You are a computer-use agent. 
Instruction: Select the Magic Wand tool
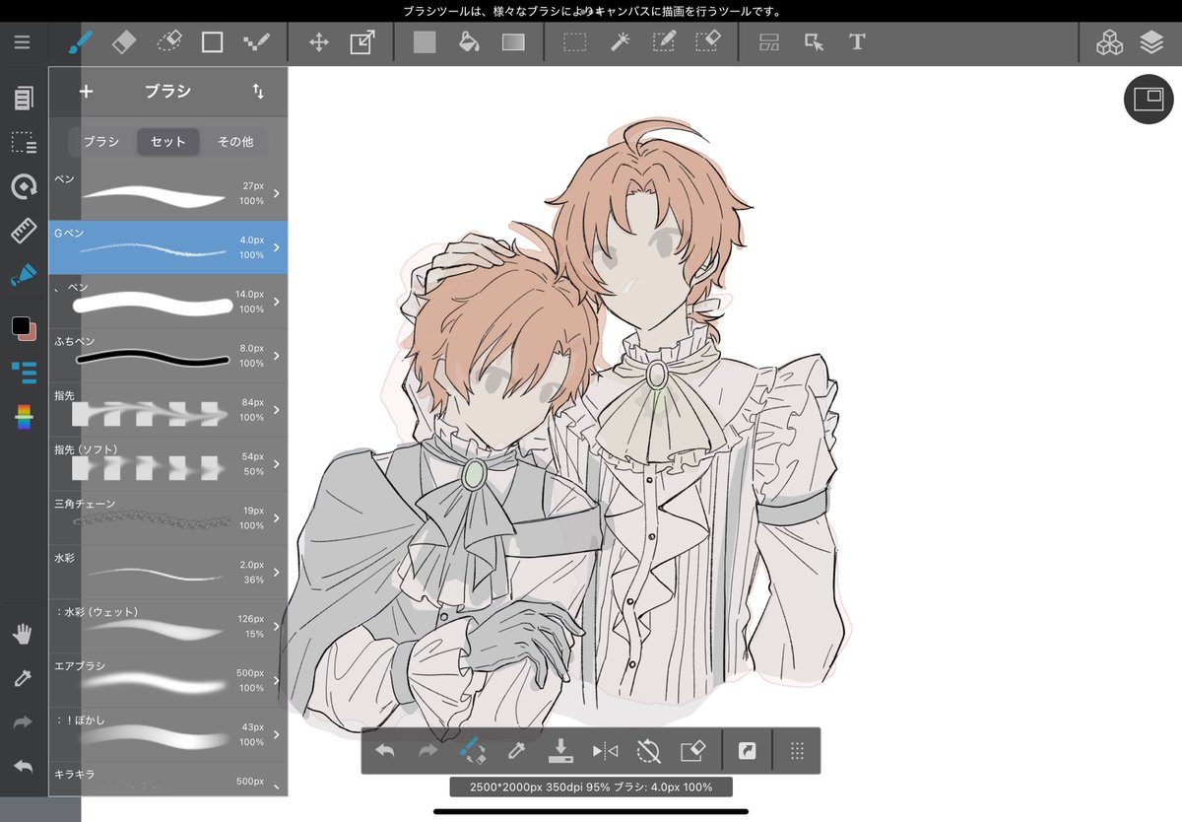620,42
